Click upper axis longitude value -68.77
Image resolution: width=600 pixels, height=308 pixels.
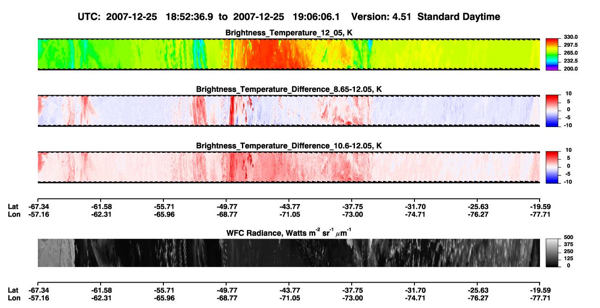click(x=226, y=214)
